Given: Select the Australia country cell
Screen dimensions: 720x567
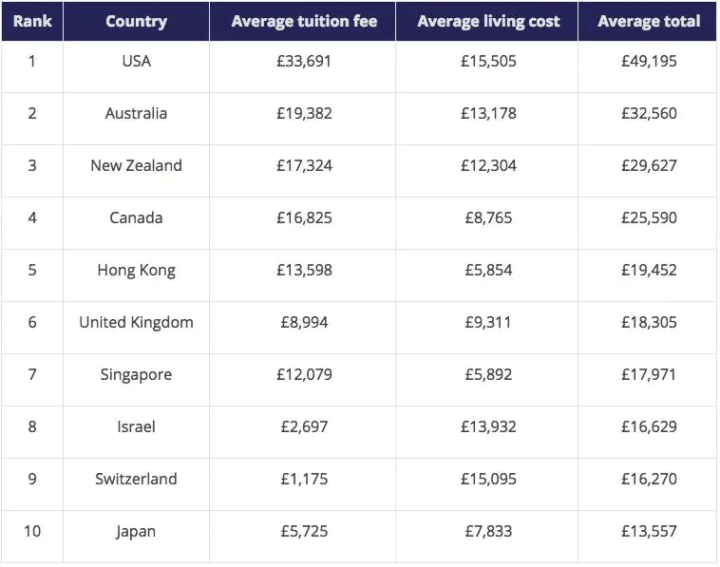Looking at the screenshot, I should coord(136,114).
